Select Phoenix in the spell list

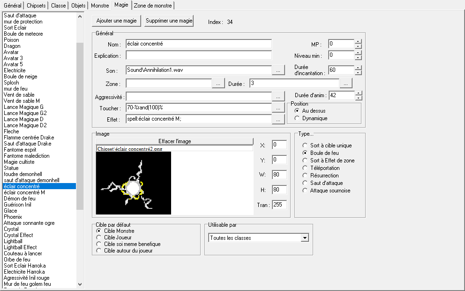tap(13, 217)
